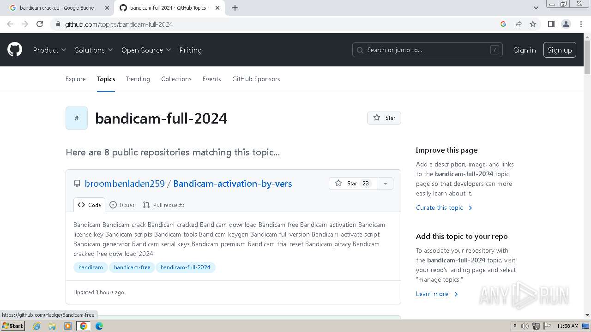Select the repository Code tab
Viewport: 591px width, 332px height.
click(89, 205)
